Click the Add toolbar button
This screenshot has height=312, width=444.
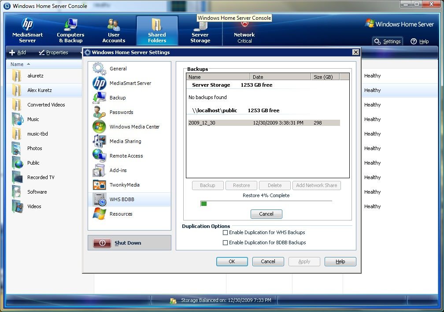pos(18,53)
